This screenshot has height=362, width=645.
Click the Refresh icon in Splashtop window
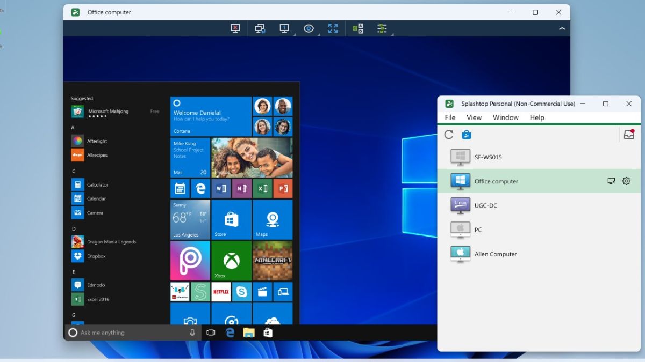coord(449,135)
